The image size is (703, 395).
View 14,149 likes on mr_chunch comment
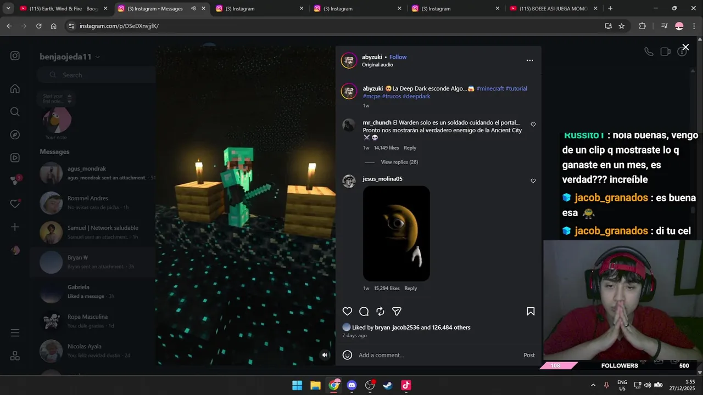[386, 148]
